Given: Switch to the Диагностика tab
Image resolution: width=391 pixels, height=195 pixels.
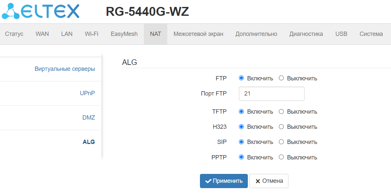Looking at the screenshot, I should [306, 34].
